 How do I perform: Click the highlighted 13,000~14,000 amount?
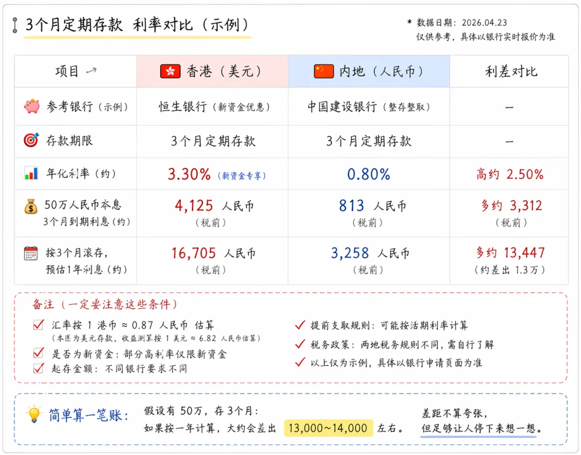tap(328, 428)
